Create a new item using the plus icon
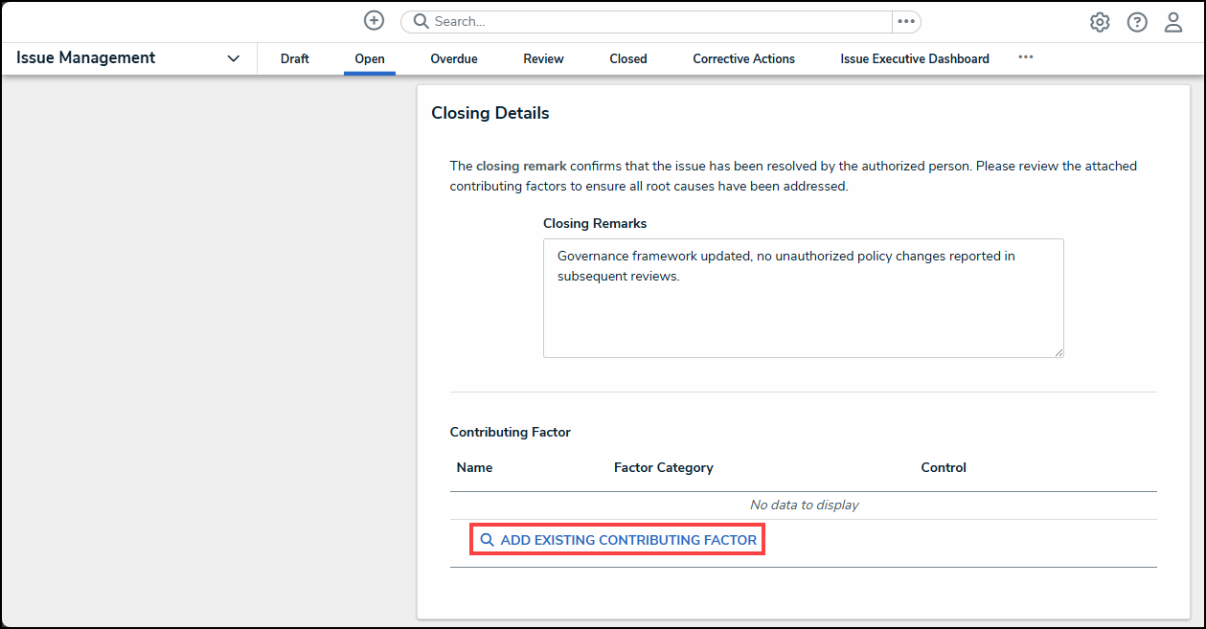Image resolution: width=1206 pixels, height=629 pixels. 374,20
